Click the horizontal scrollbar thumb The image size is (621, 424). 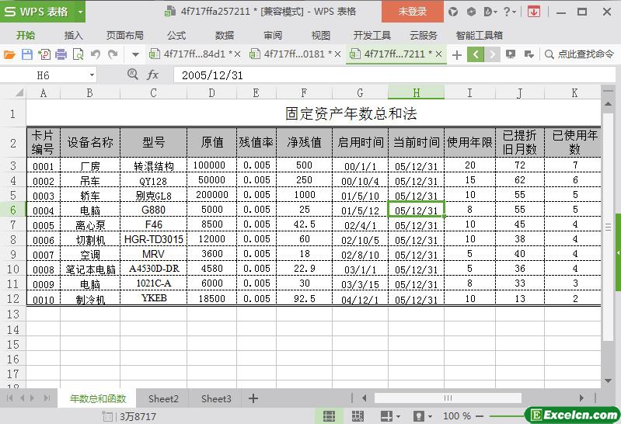click(448, 398)
